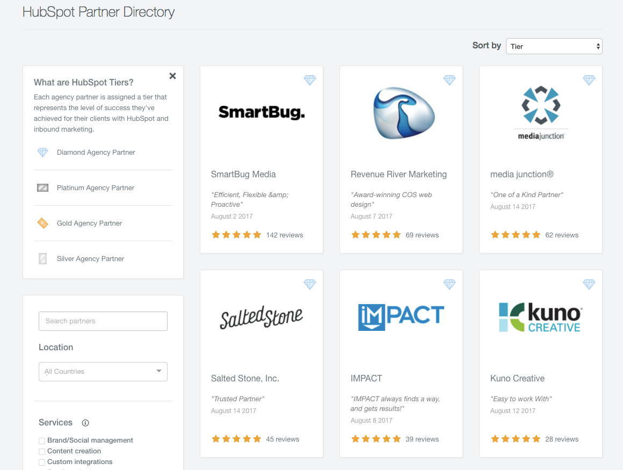Check the Content creation service filter

pyautogui.click(x=41, y=451)
